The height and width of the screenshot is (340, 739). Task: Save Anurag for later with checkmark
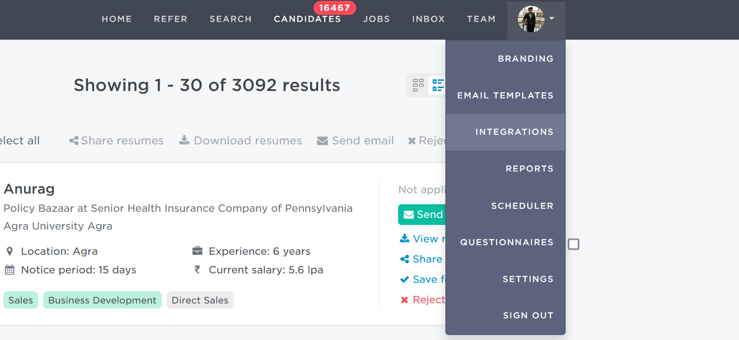point(422,279)
